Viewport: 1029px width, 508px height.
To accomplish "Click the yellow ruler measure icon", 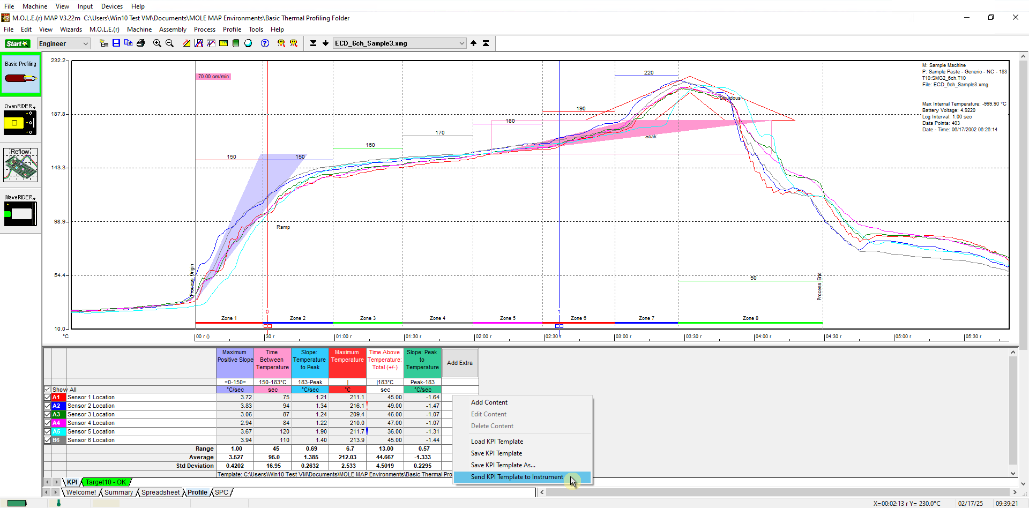I will click(223, 43).
